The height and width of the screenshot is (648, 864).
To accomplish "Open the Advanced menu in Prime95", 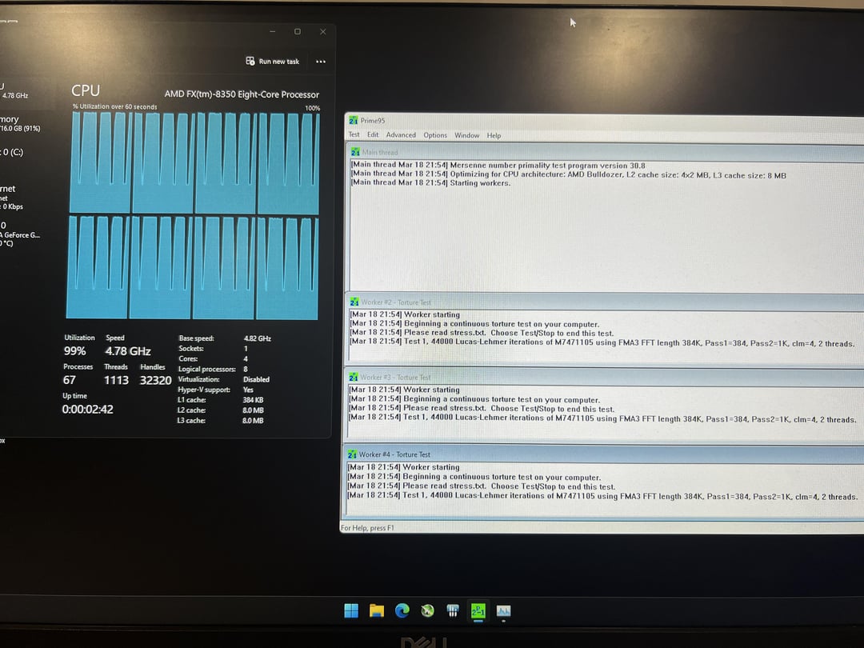I will click(x=401, y=135).
